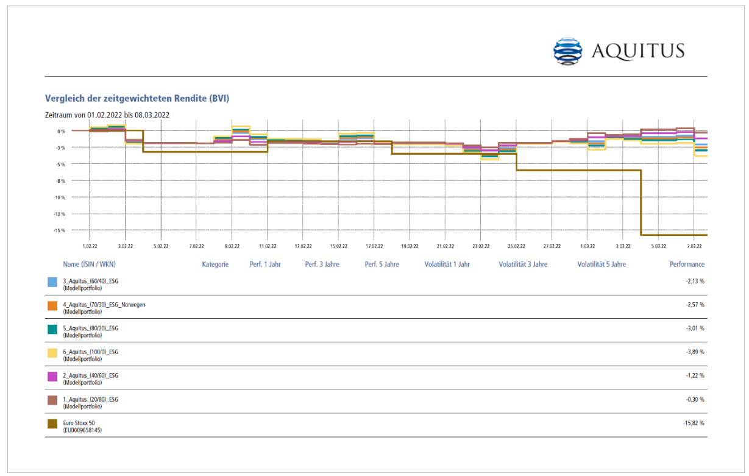Select the Kategorie column header
The image size is (749, 476).
coord(215,265)
